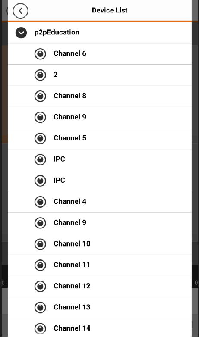
Task: Select the camera icon for Channel 8
Action: point(40,96)
